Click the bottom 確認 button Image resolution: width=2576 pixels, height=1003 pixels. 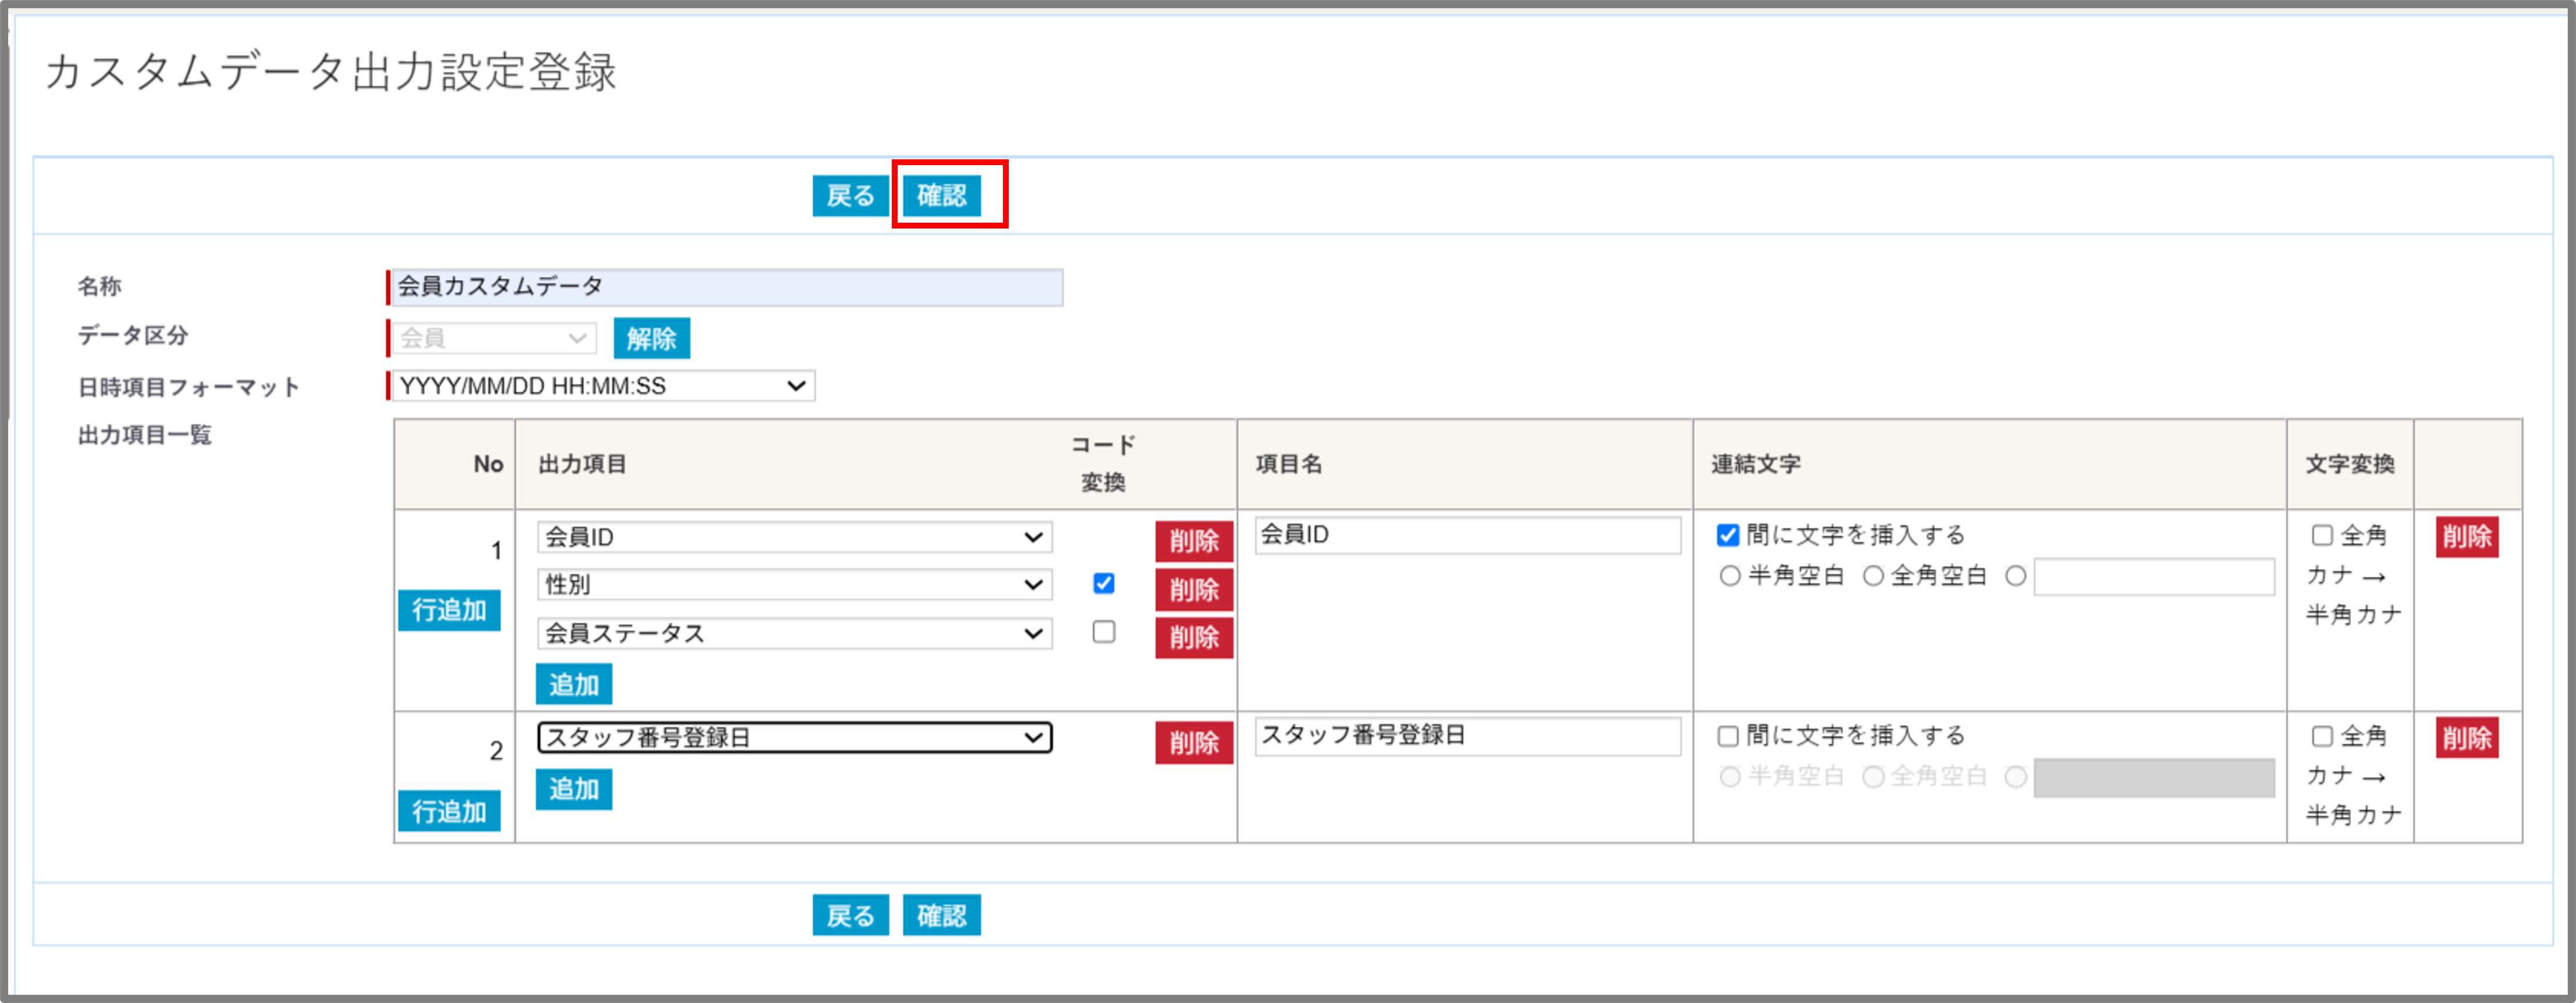click(x=941, y=914)
